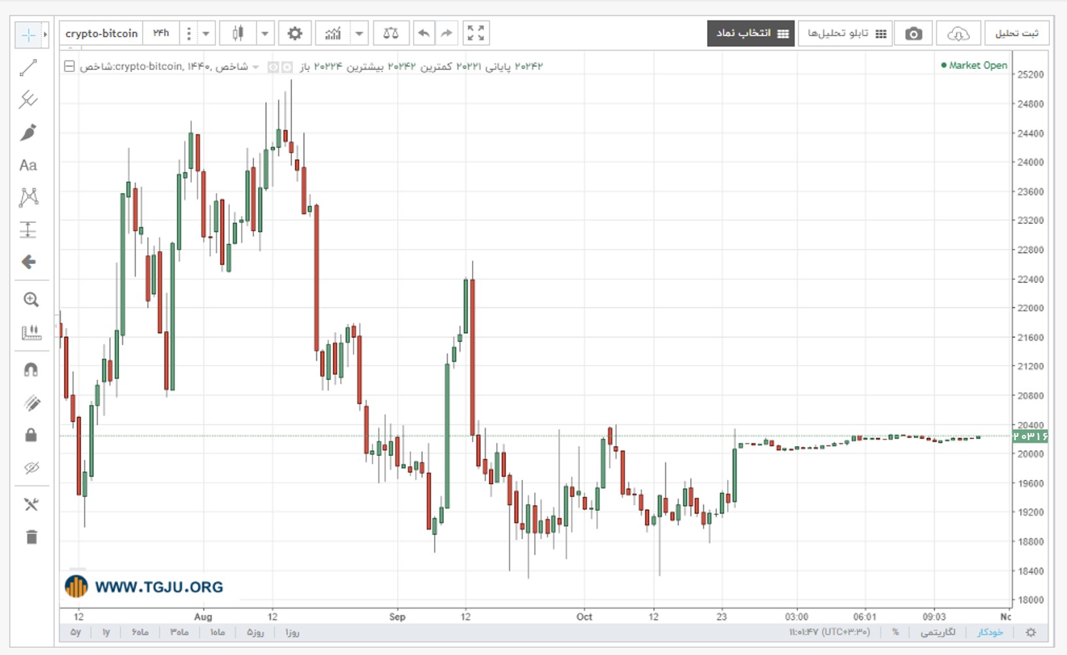
Task: Click the انتخاب نماد button
Action: click(x=751, y=33)
